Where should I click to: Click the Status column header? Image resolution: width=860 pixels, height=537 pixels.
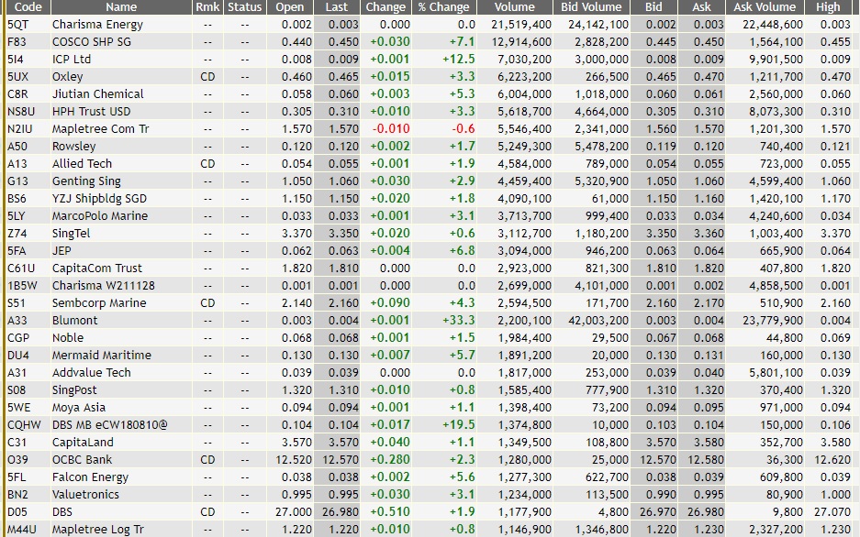pyautogui.click(x=245, y=7)
